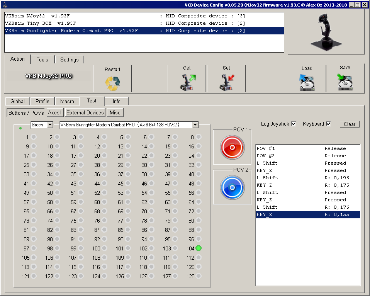
Task: Toggle the Log Joystick checkbox
Action: (294, 124)
